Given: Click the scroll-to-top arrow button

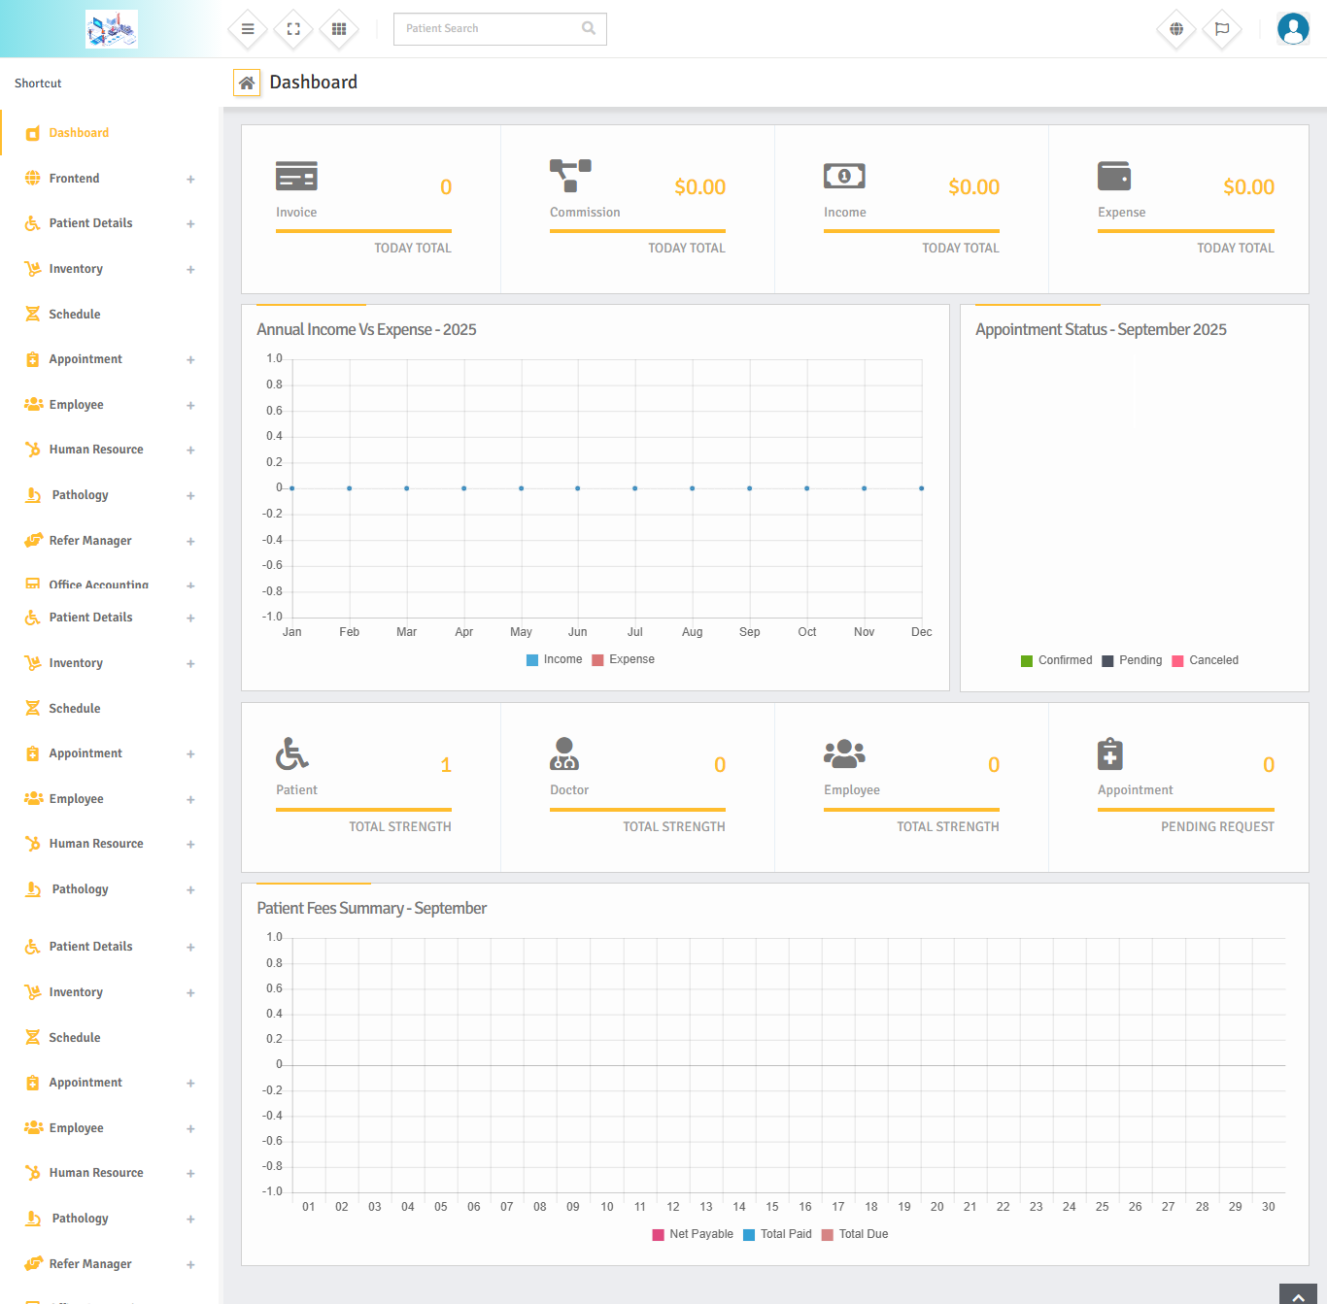Looking at the screenshot, I should point(1298,1295).
